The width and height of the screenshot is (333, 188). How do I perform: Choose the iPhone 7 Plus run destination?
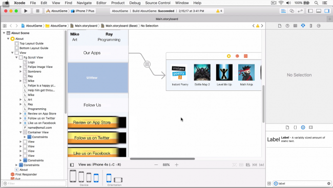click(82, 11)
